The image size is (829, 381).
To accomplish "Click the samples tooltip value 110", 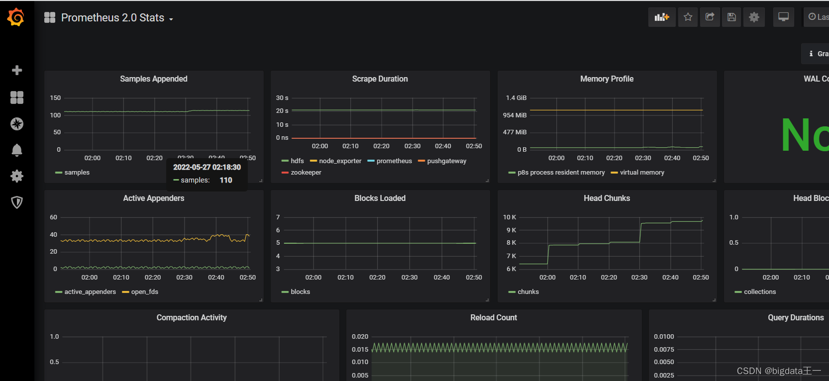I will (x=226, y=180).
